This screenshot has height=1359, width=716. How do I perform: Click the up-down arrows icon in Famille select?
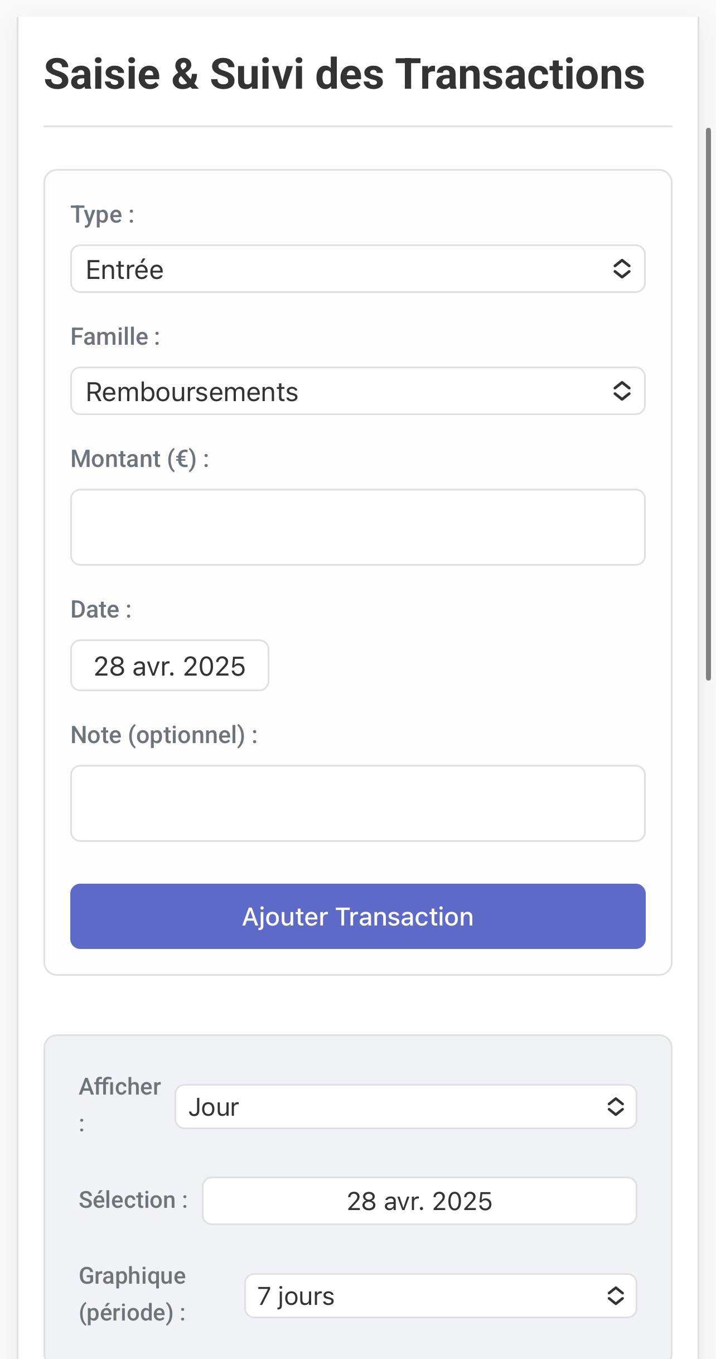(622, 391)
